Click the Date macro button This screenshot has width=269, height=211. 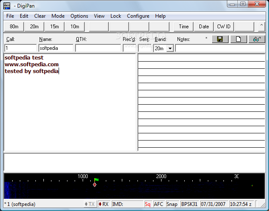pyautogui.click(x=204, y=27)
